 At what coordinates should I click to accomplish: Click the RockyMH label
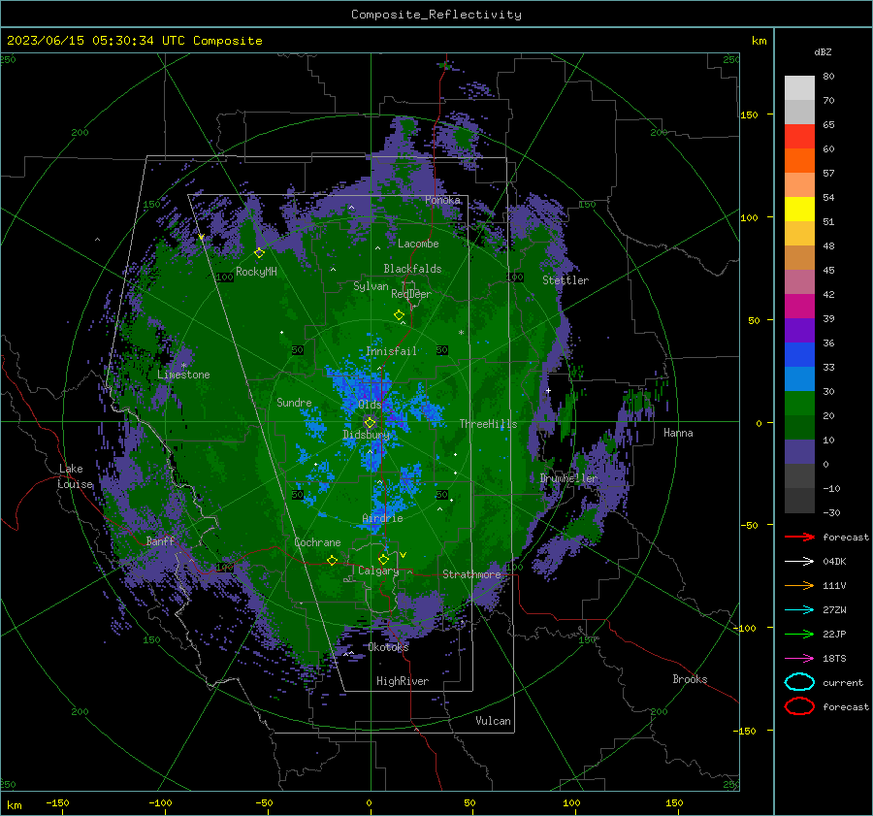(x=256, y=272)
